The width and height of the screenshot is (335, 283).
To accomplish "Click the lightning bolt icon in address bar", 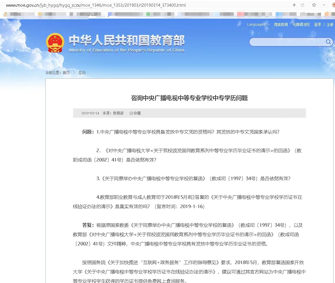I will [294, 5].
